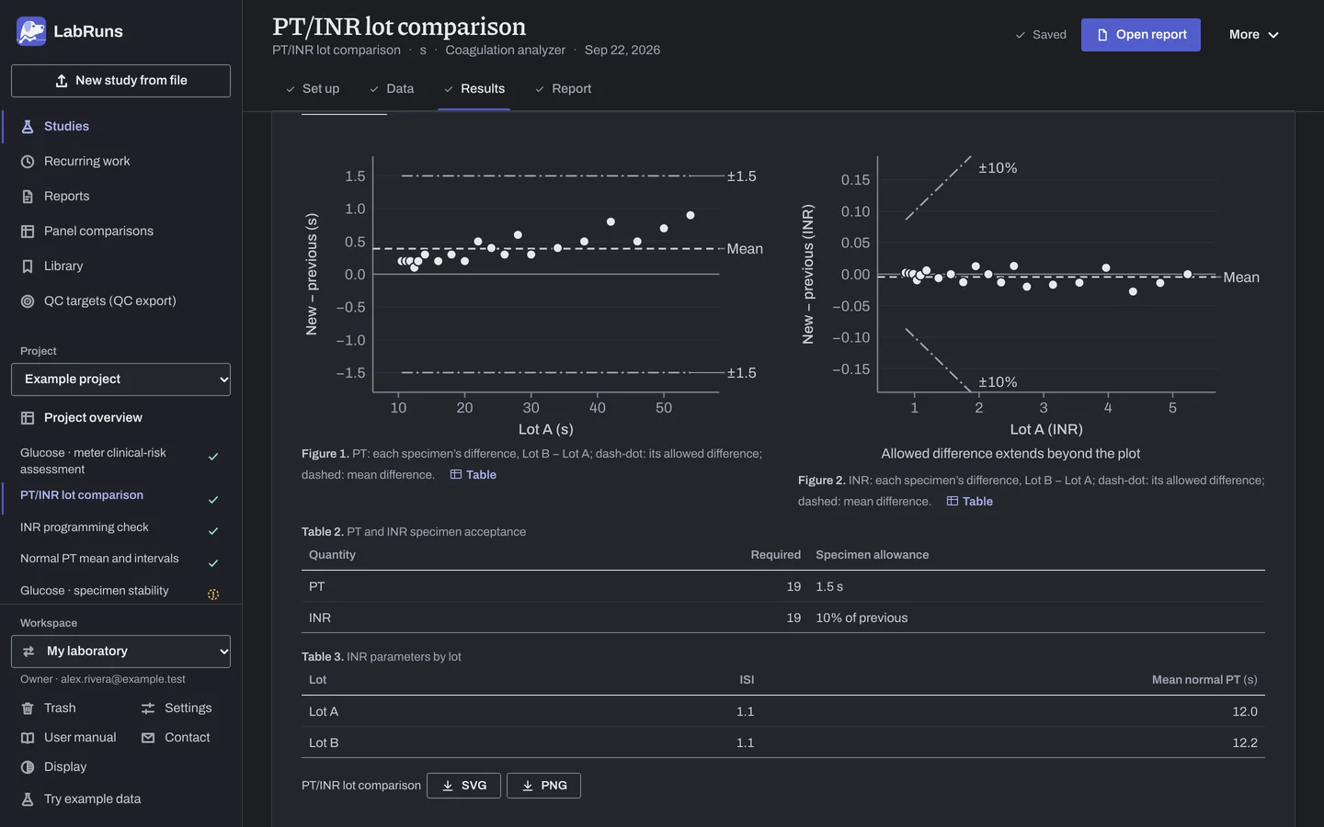The image size is (1324, 827).
Task: Open the My laboratory workspace dropdown
Action: coord(120,651)
